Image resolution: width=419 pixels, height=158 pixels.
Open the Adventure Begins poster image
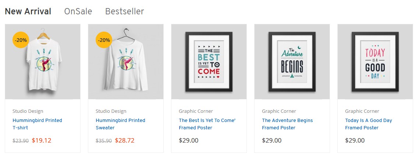click(292, 62)
